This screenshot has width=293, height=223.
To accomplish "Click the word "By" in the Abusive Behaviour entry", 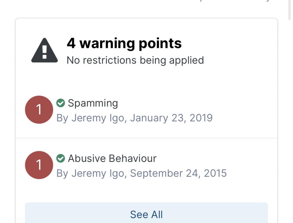I will (x=62, y=173).
